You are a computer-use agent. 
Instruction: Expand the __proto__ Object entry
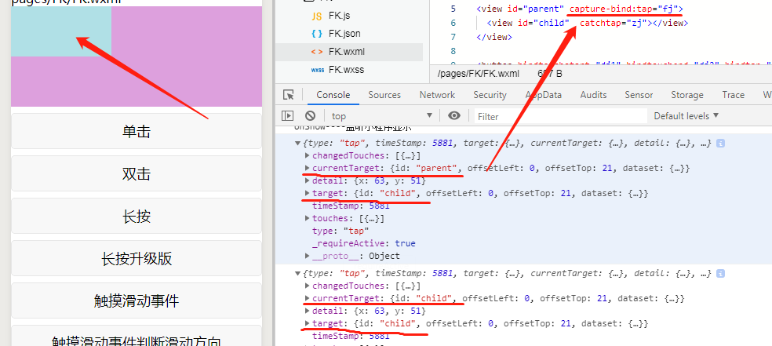(x=308, y=256)
